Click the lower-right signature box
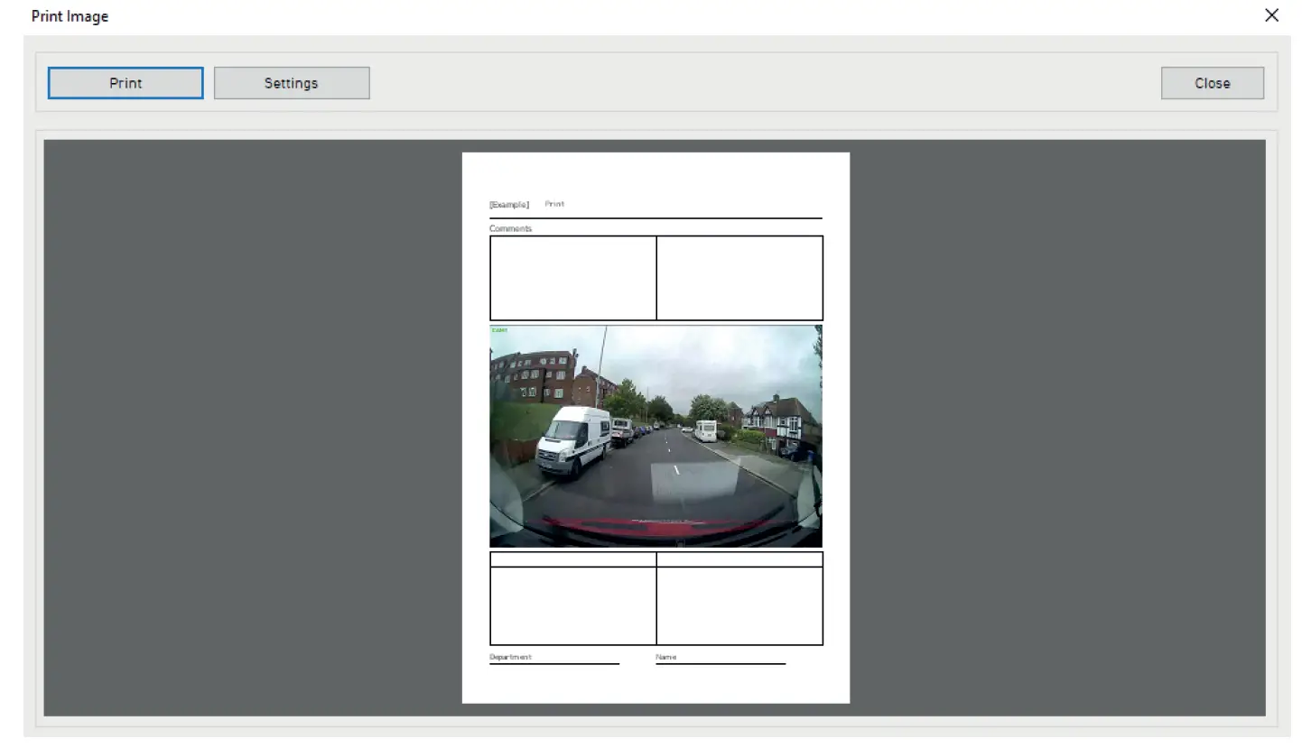 tap(739, 605)
